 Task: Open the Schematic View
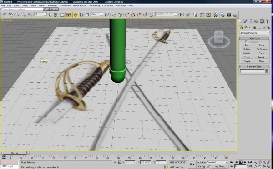(208, 15)
